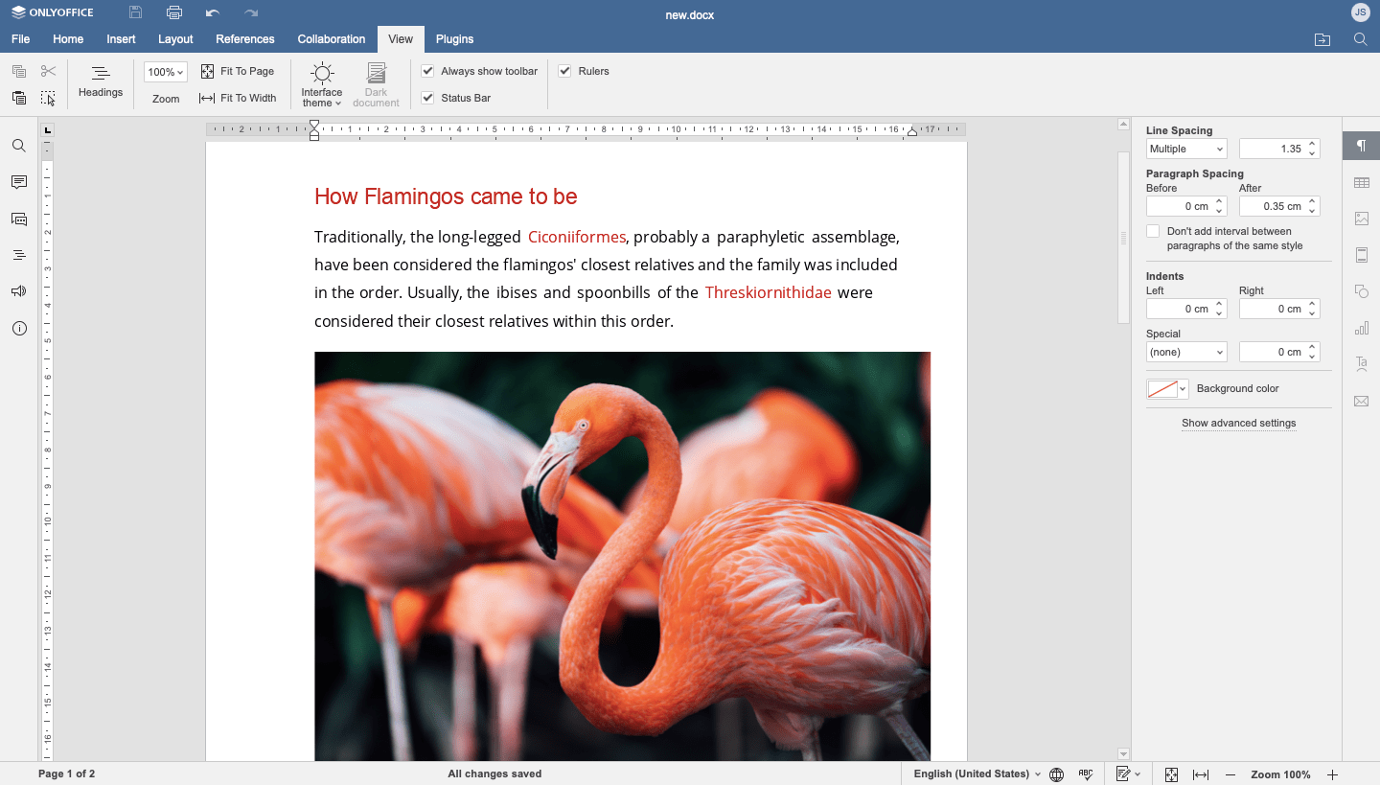
Task: Toggle the Status Bar checkbox
Action: [428, 98]
